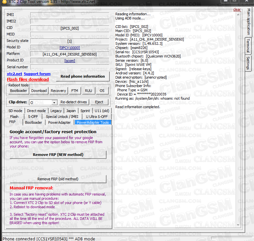The width and height of the screenshot is (254, 241).
Task: Open the xtc2.net link
Action: 14,74
